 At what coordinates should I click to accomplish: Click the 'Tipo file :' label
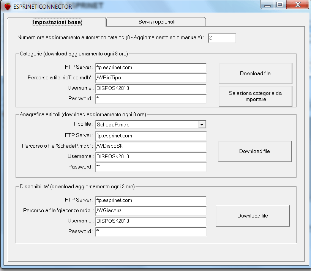coord(83,124)
